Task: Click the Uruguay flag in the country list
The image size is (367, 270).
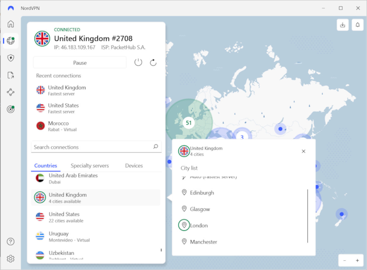Action: 40,236
